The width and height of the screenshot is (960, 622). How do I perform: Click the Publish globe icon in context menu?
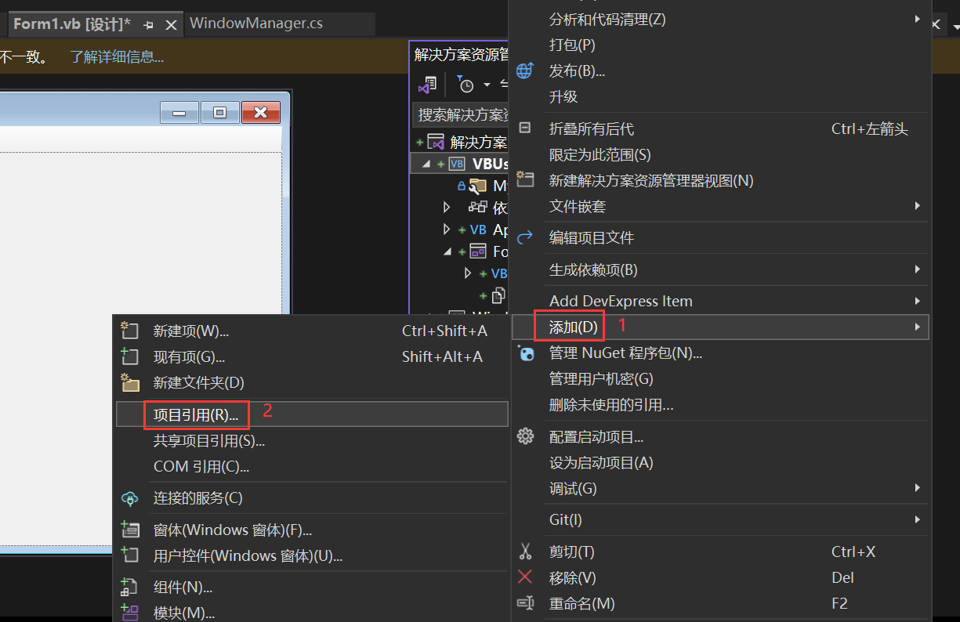pyautogui.click(x=525, y=71)
